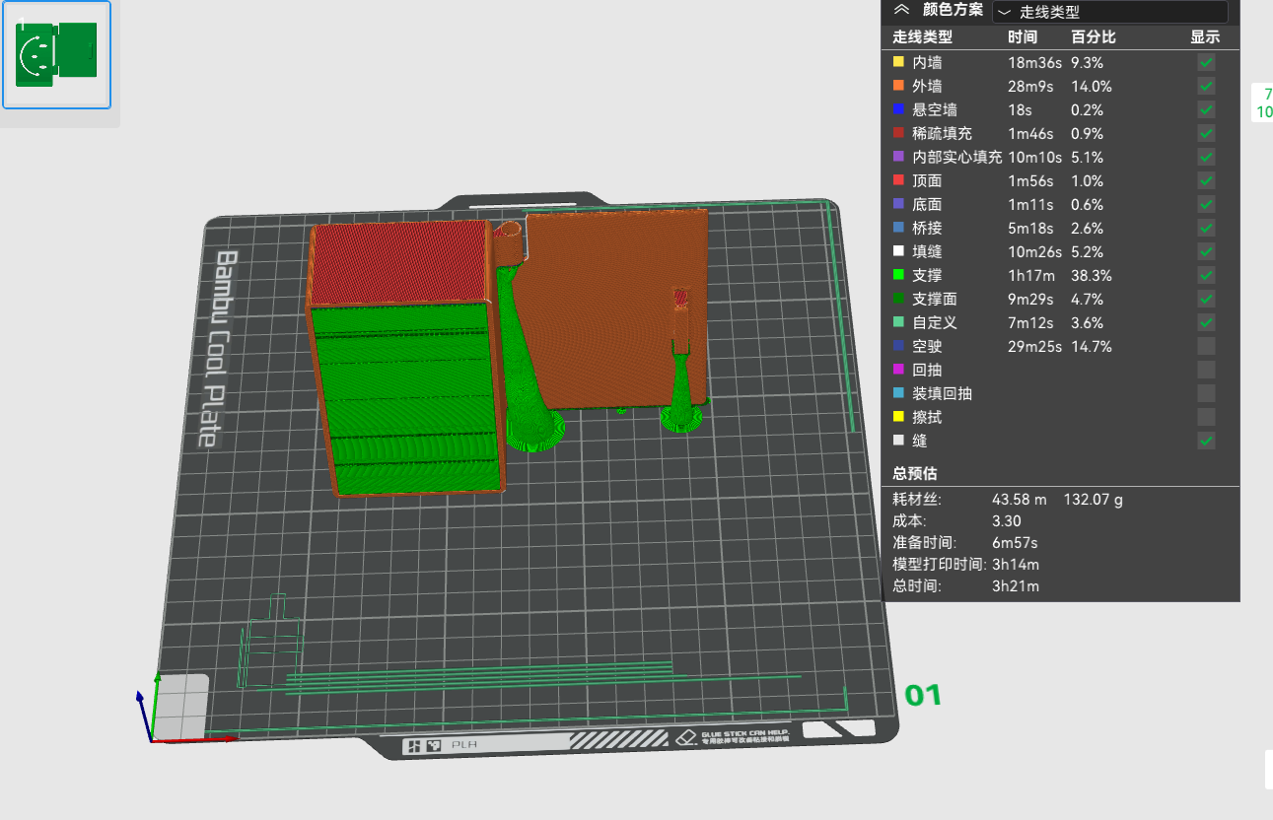Image resolution: width=1273 pixels, height=820 pixels.
Task: Click the 总预估 section heading
Action: click(915, 473)
